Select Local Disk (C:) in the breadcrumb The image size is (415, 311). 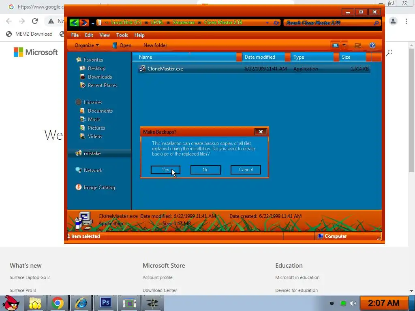coord(126,23)
